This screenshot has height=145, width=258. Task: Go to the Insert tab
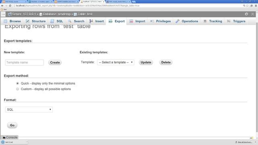click(97, 21)
